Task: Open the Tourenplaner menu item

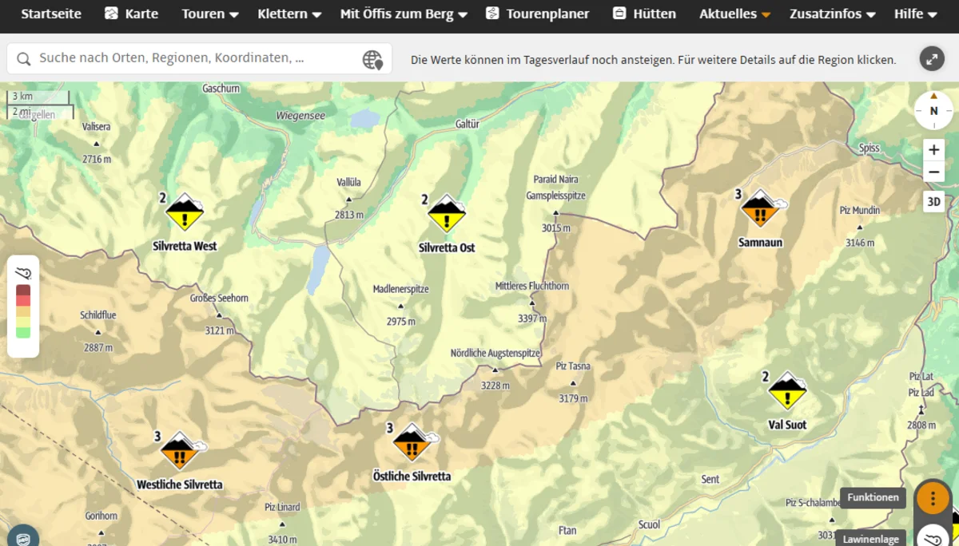Action: pos(537,14)
